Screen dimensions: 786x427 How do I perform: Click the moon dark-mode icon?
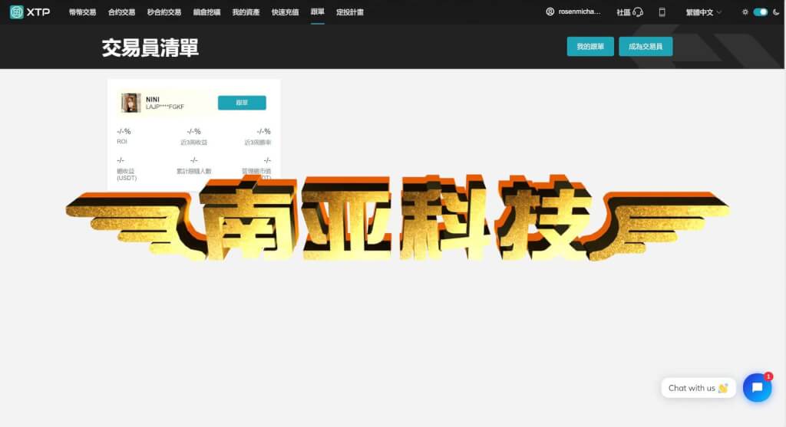click(776, 12)
